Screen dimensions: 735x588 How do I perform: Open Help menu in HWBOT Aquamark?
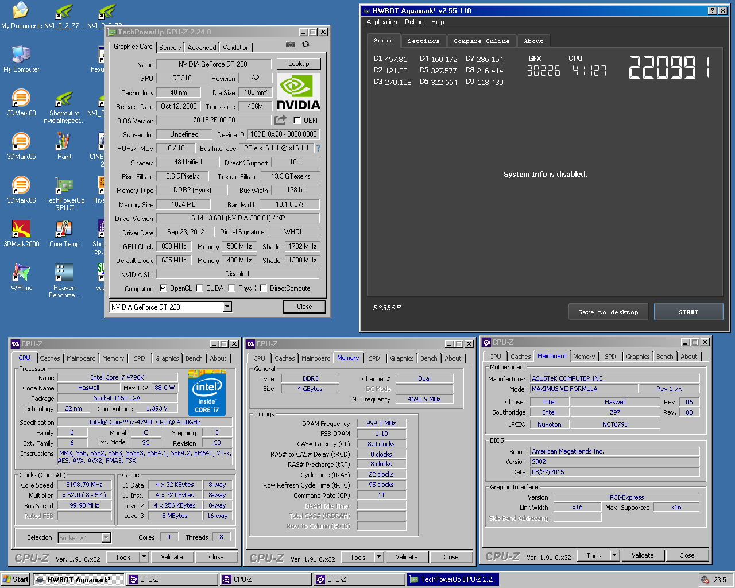click(438, 22)
